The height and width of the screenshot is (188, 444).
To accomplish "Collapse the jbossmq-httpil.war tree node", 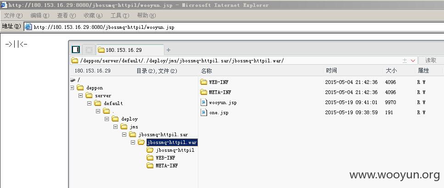I will click(x=133, y=143).
